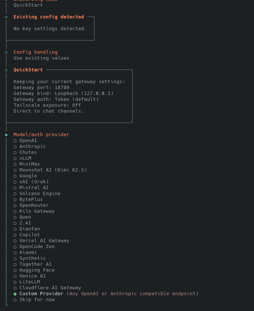254x311 pixels.
Task: Choose the Skip for now option
Action: 37,300
